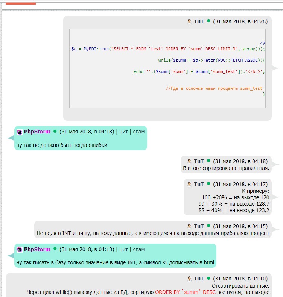283x297 pixels.
Task: Report the 04:18 PhpStorm message via спам
Action: (139, 132)
